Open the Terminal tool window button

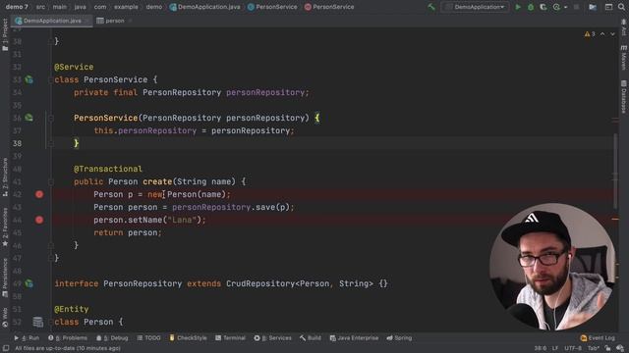[x=230, y=338]
